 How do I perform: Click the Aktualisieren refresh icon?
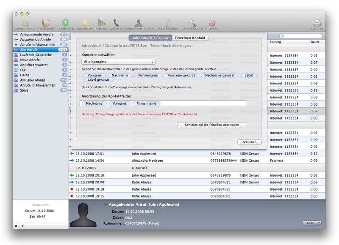point(25,23)
